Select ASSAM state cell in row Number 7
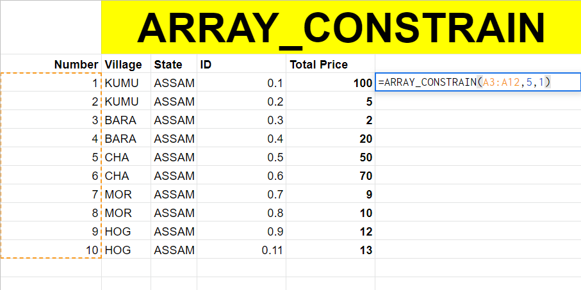This screenshot has width=581, height=290. [174, 193]
